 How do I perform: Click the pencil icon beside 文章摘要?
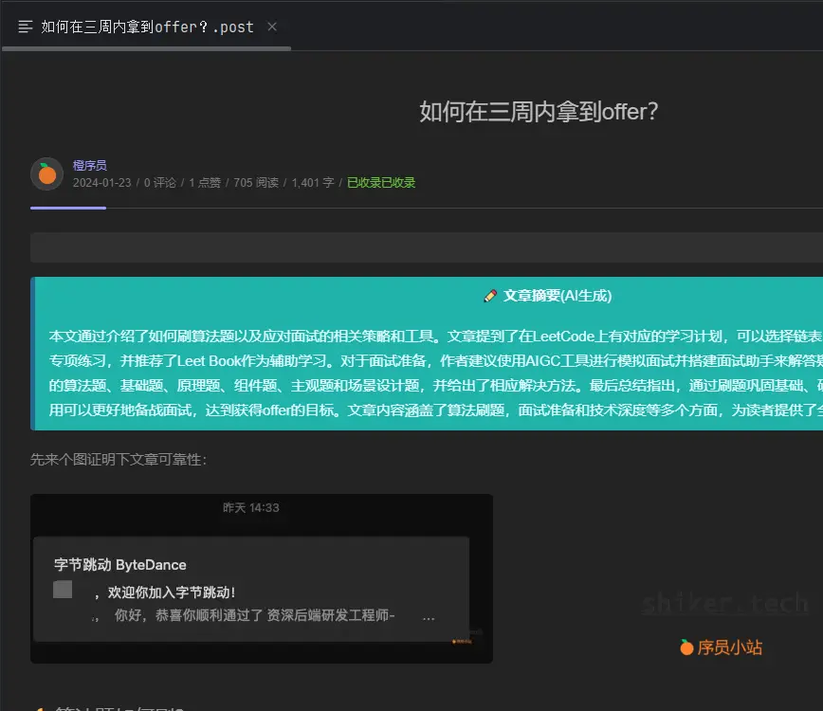tap(490, 296)
